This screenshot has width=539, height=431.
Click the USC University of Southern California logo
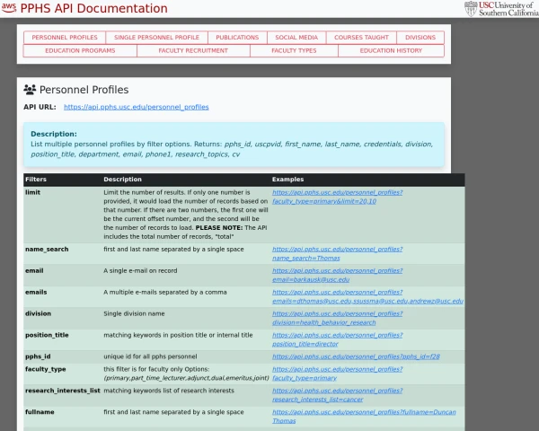click(500, 9)
